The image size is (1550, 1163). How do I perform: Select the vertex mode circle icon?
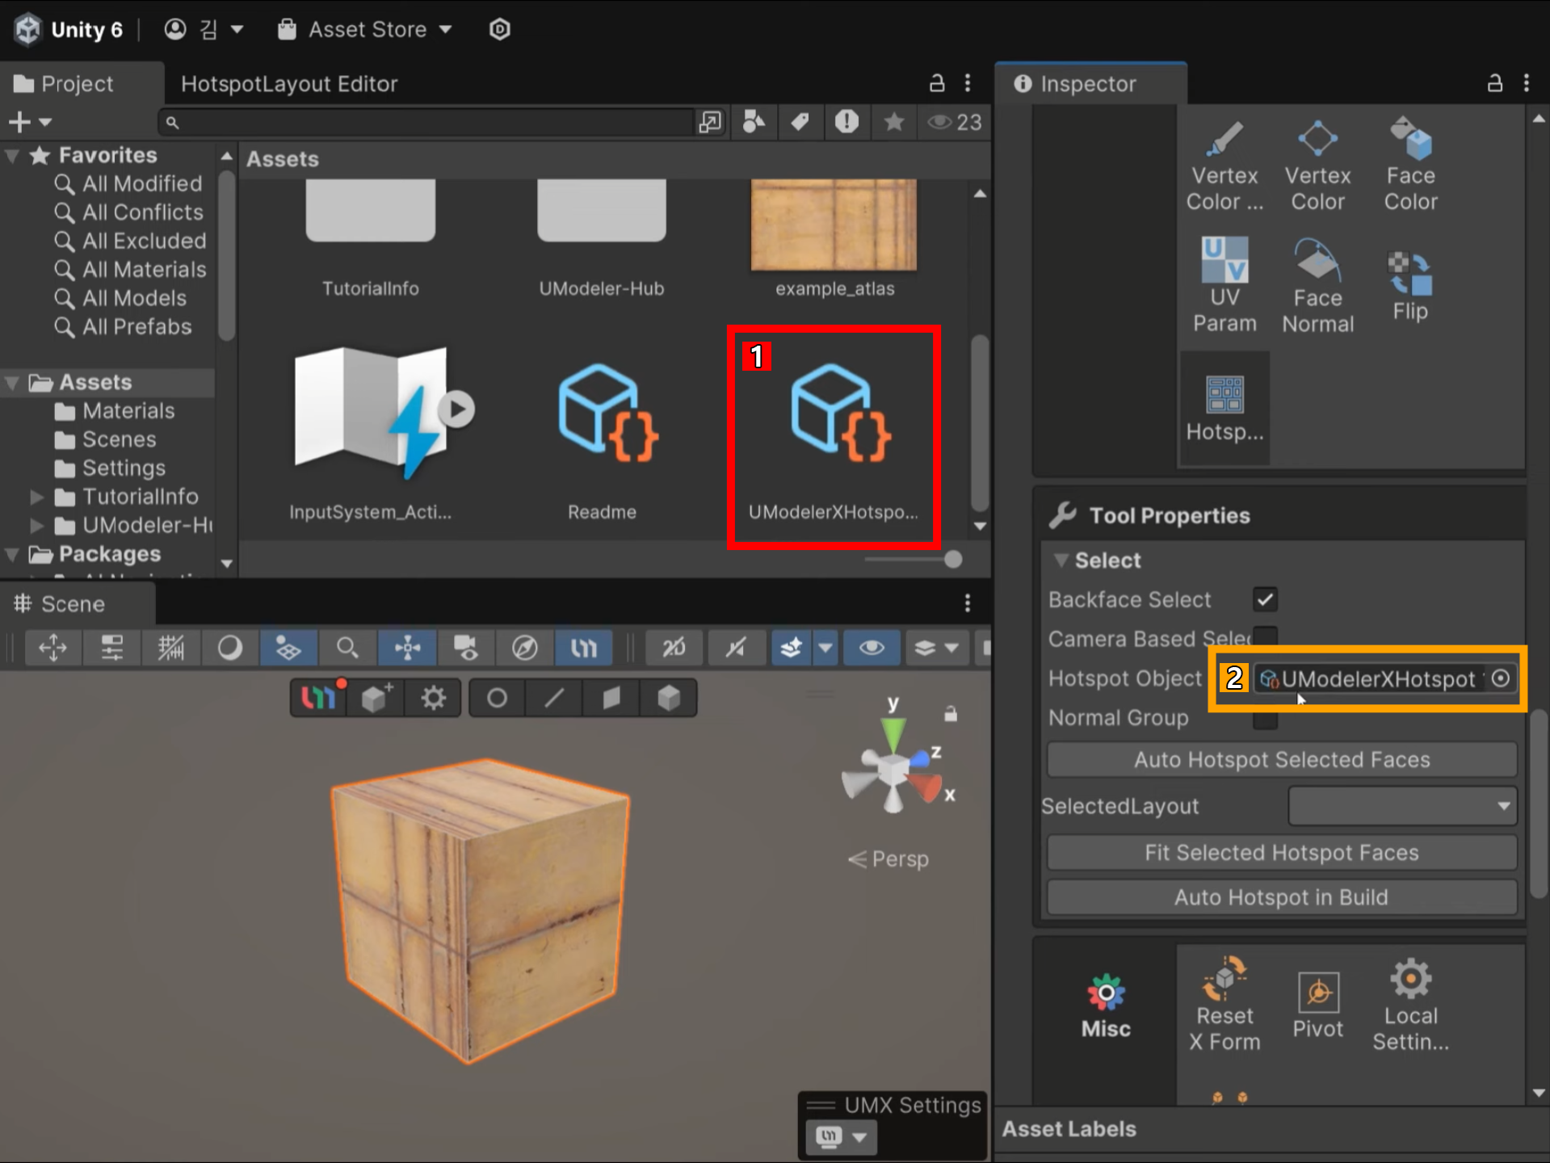click(x=498, y=698)
